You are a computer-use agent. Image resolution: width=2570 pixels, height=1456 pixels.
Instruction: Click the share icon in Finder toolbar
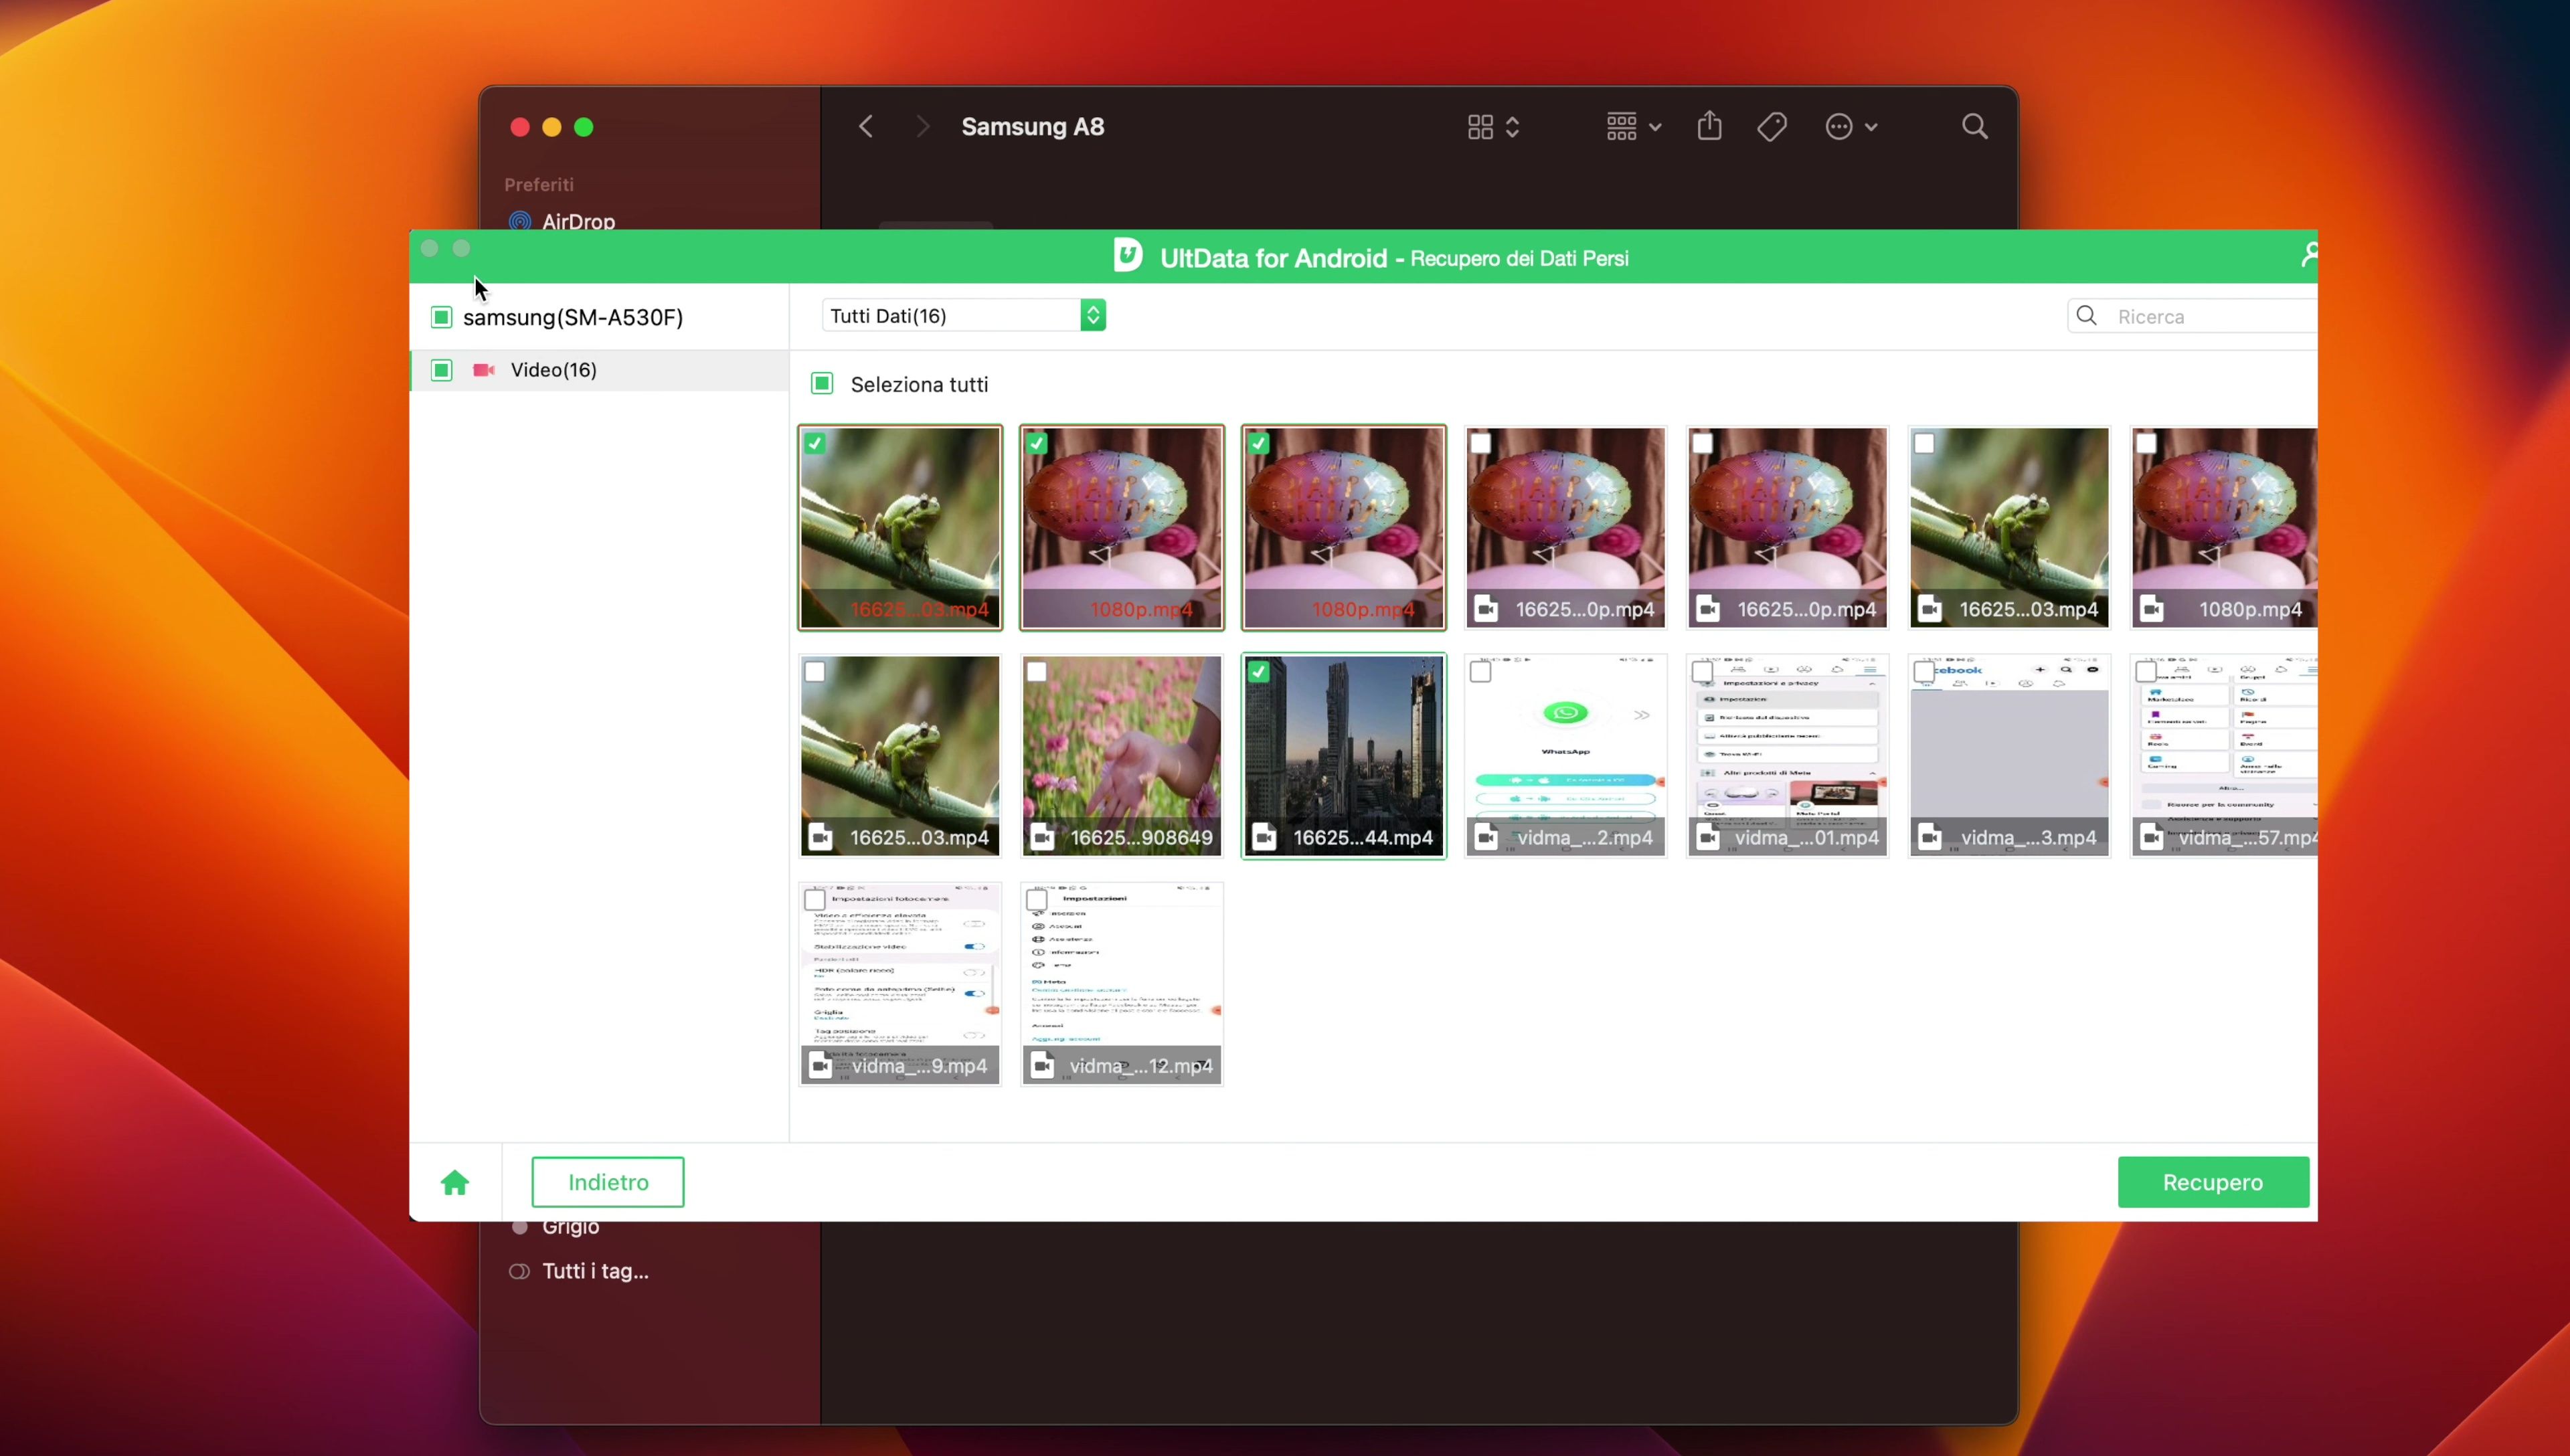click(x=1710, y=126)
